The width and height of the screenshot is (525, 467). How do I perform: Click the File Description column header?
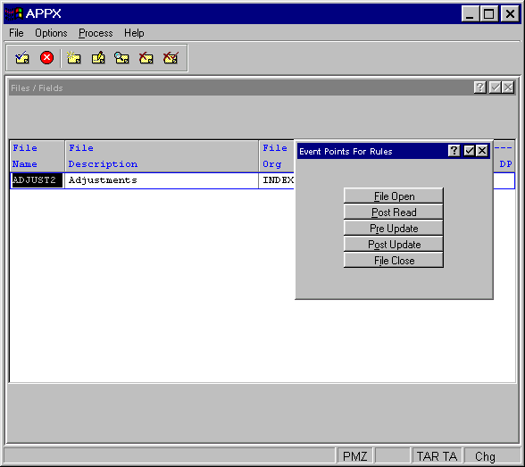(162, 156)
